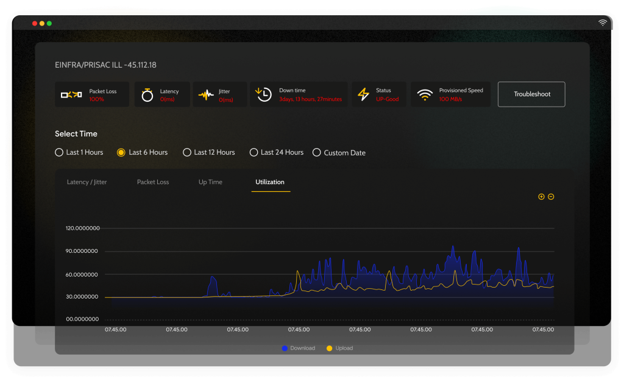Viewport: 624px width, 382px height.
Task: Zoom out on the utilization chart
Action: click(x=551, y=196)
